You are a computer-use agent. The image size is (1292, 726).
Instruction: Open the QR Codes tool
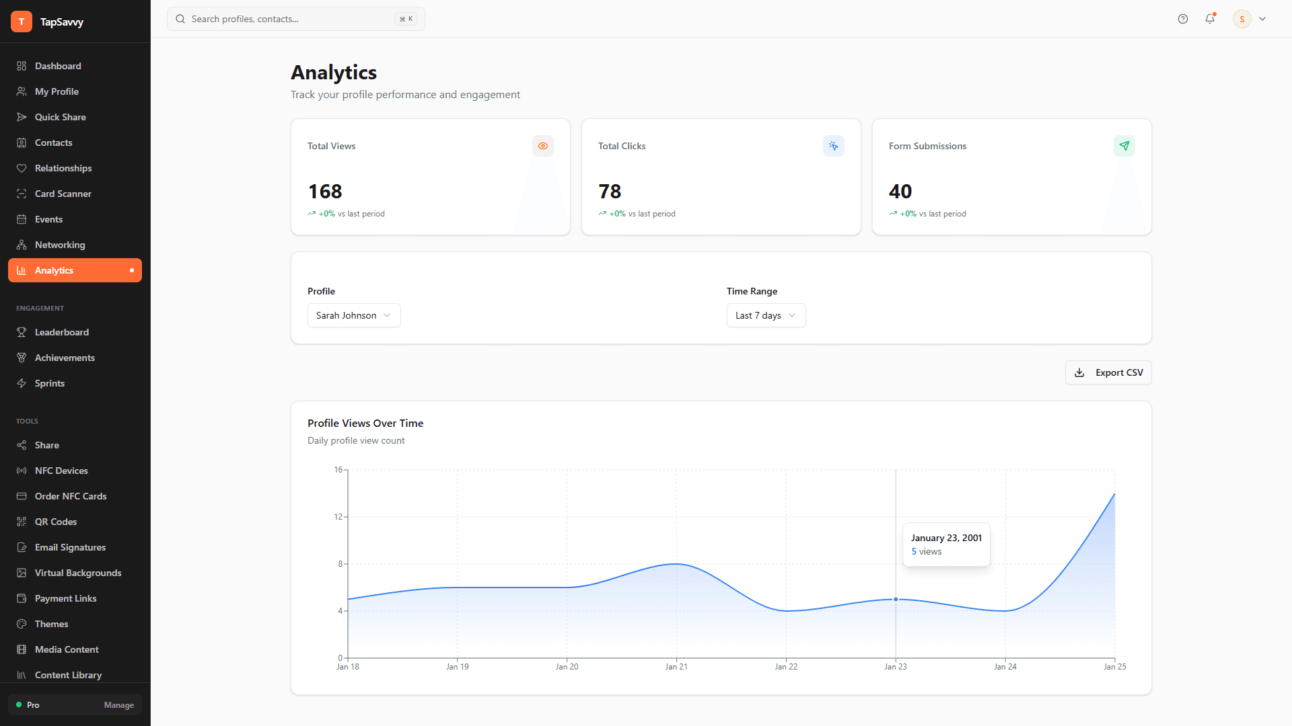tap(56, 522)
